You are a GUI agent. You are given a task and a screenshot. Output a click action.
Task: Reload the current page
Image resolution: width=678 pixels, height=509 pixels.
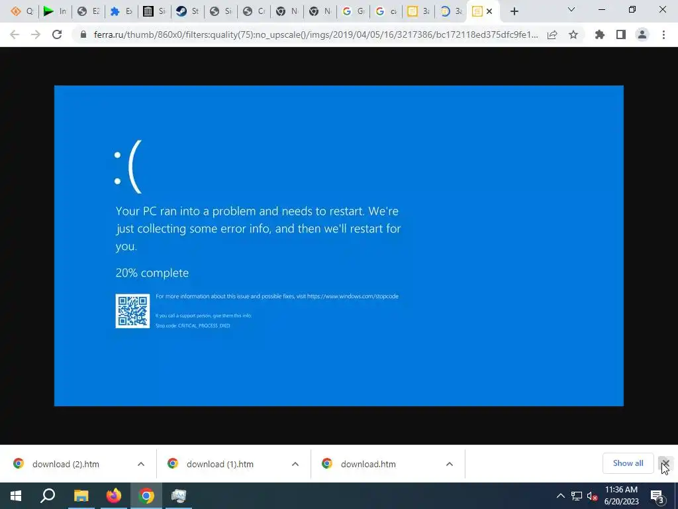[57, 34]
